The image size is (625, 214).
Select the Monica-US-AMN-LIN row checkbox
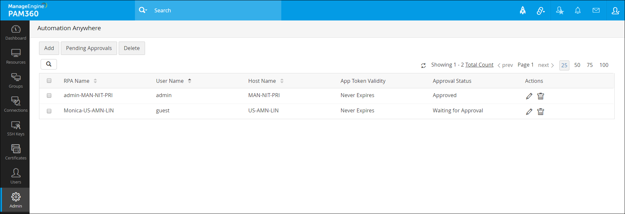(x=49, y=111)
